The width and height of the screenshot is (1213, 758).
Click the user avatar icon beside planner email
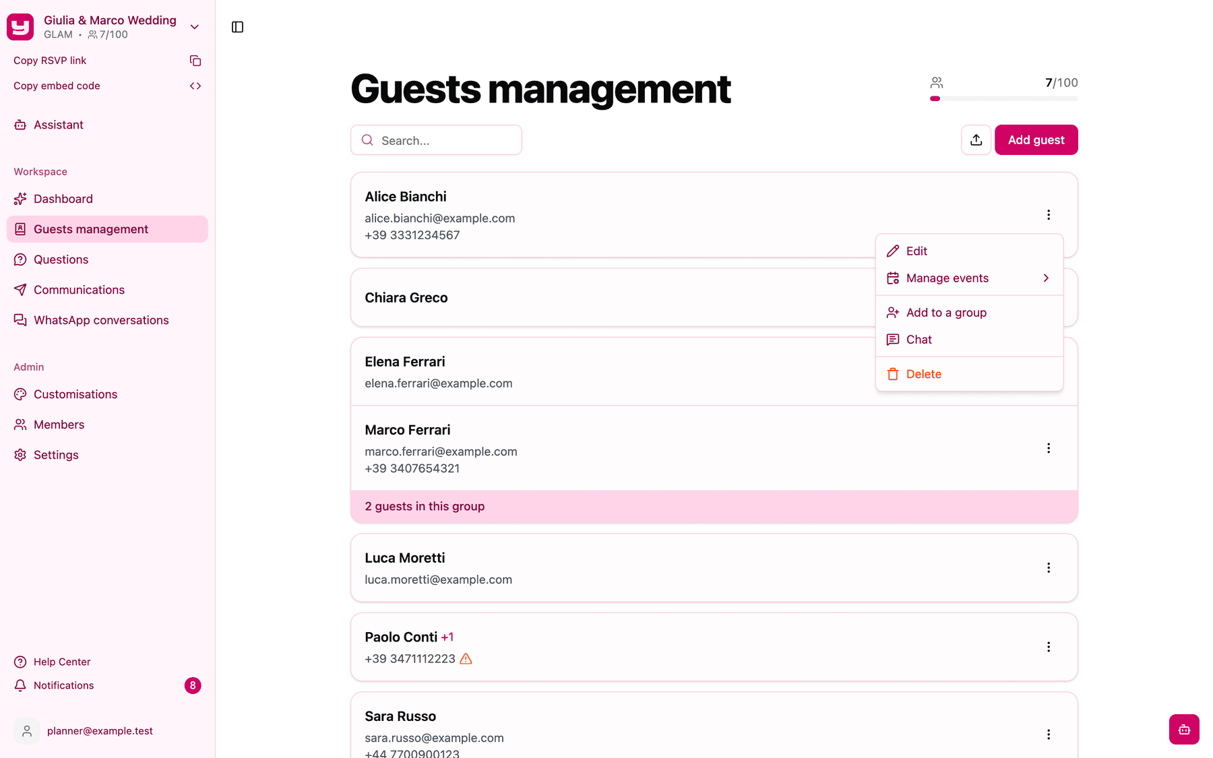tap(27, 731)
